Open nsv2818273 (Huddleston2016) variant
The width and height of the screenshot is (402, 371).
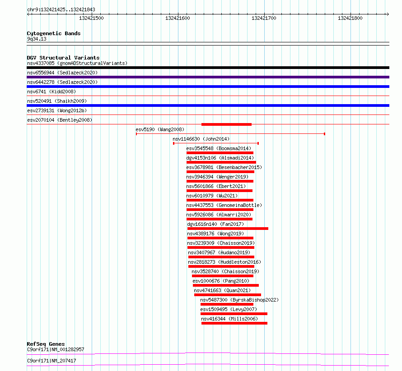(224, 262)
